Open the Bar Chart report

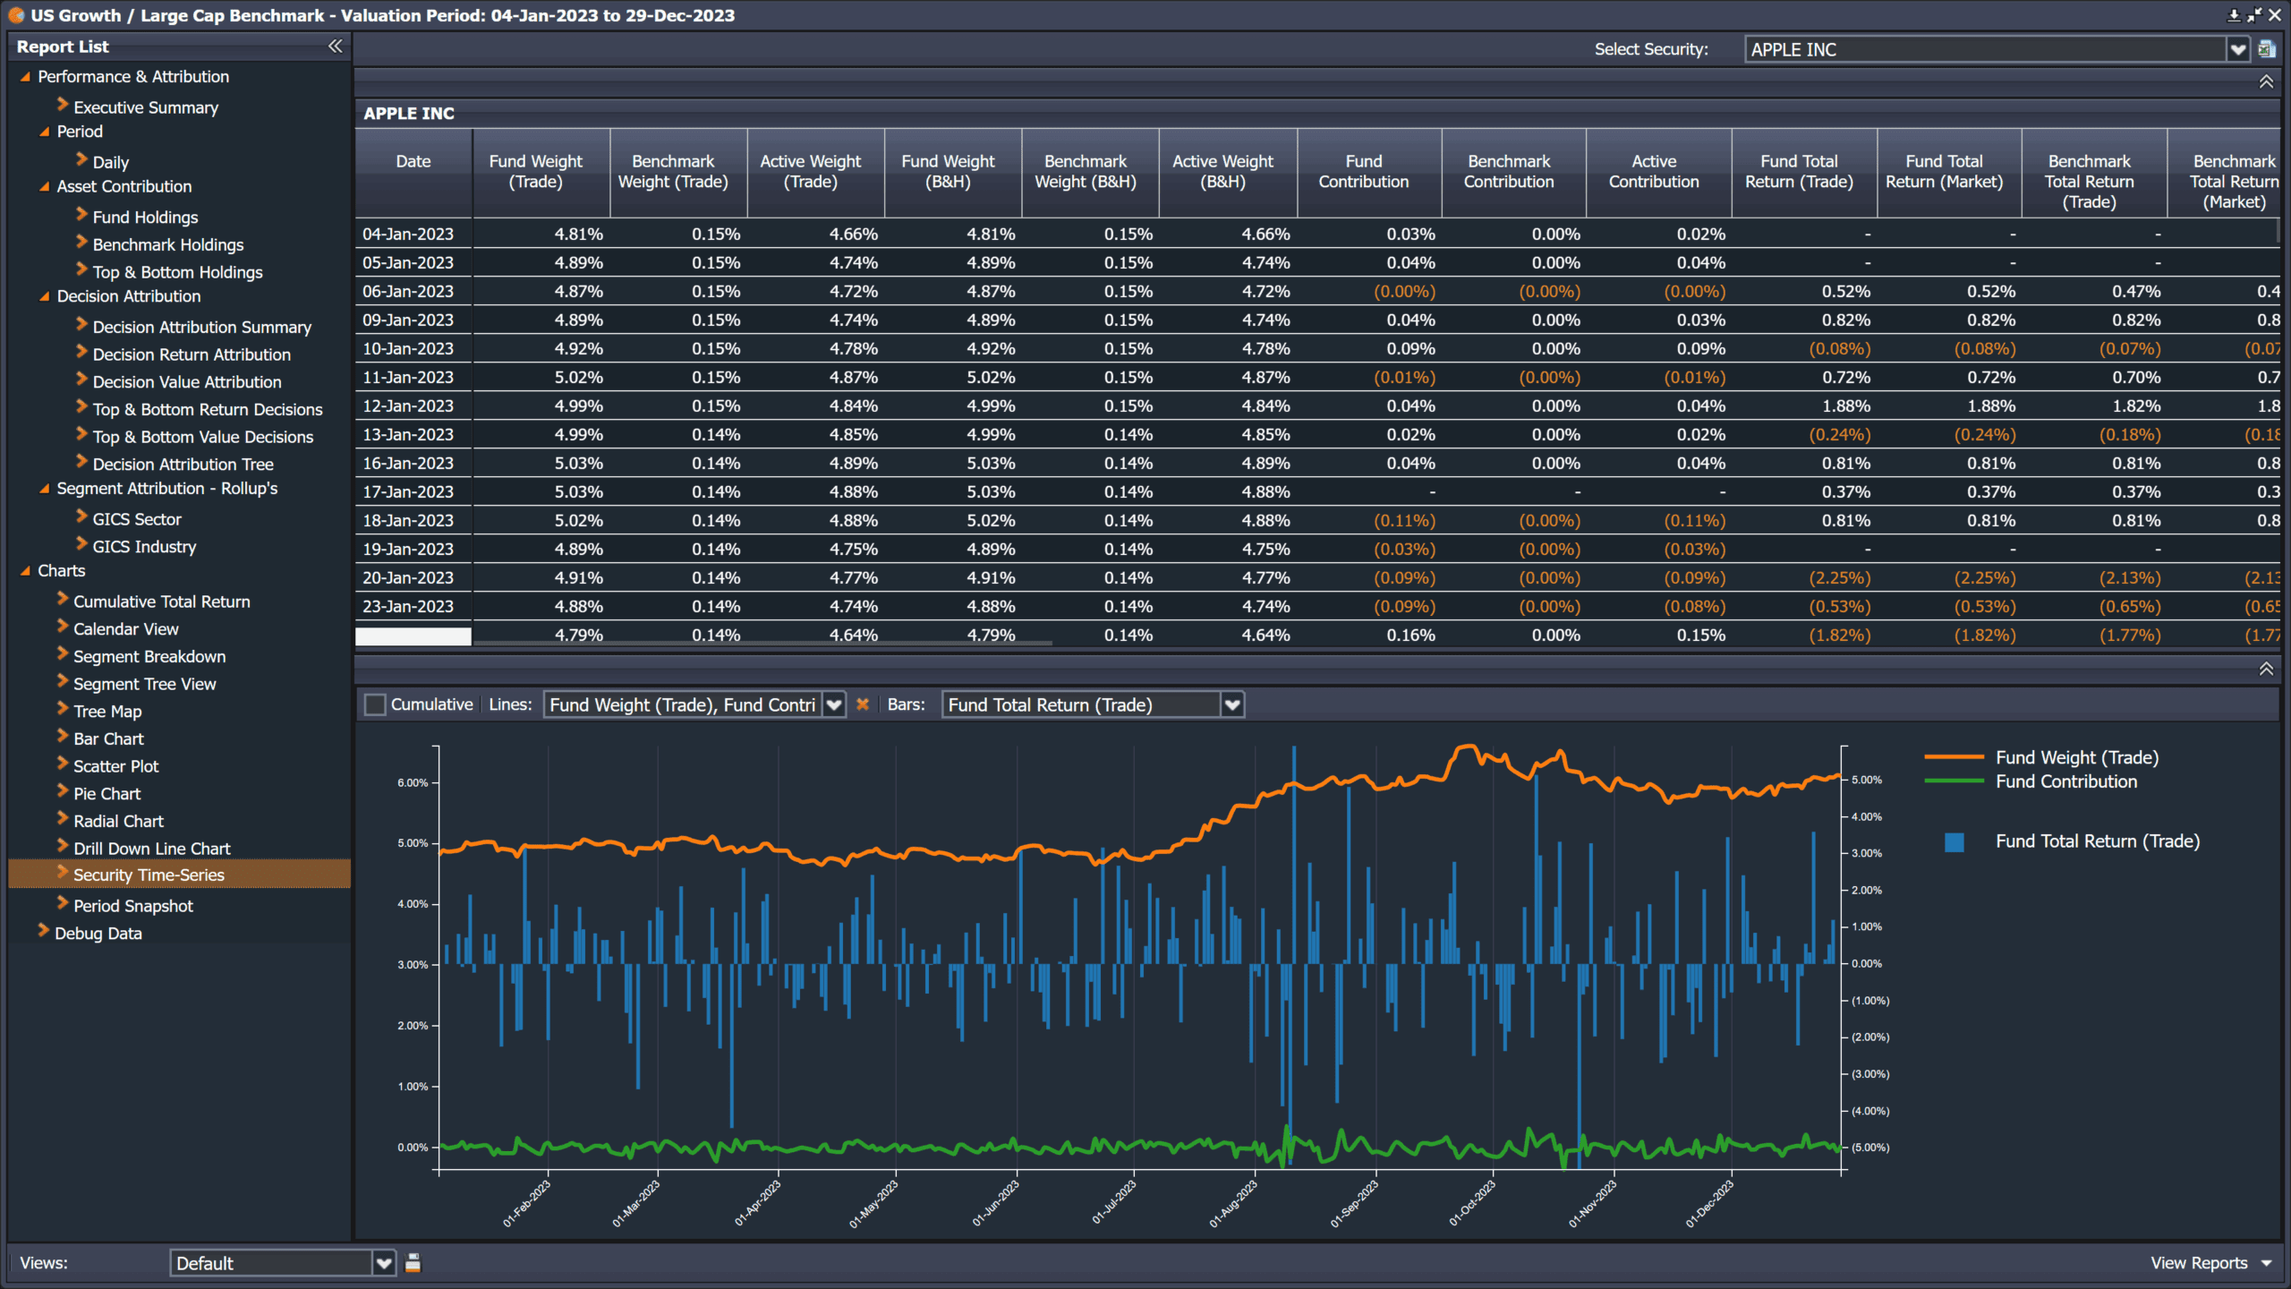[108, 739]
